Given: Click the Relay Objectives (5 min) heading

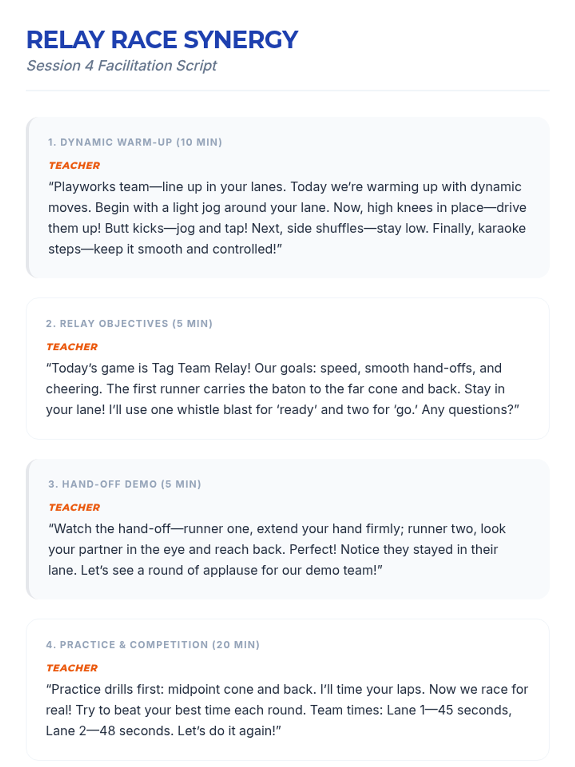Looking at the screenshot, I should (129, 324).
